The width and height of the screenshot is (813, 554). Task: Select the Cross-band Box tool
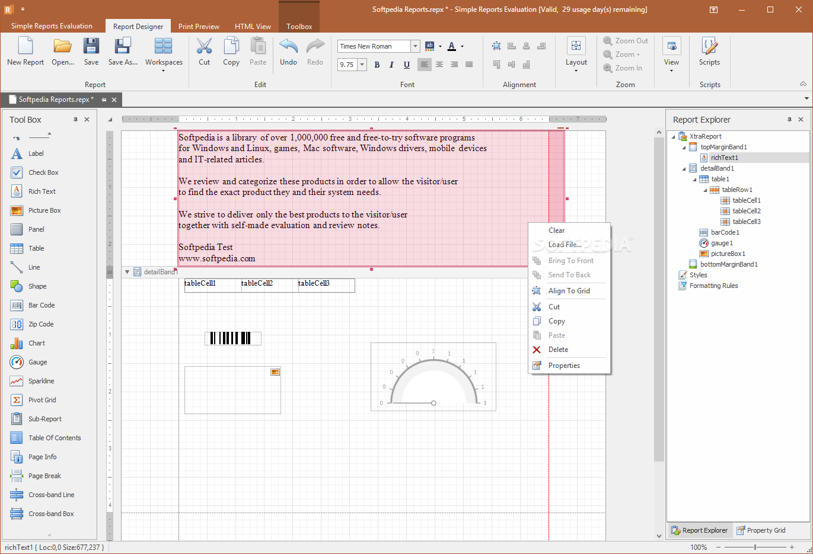pyautogui.click(x=50, y=514)
